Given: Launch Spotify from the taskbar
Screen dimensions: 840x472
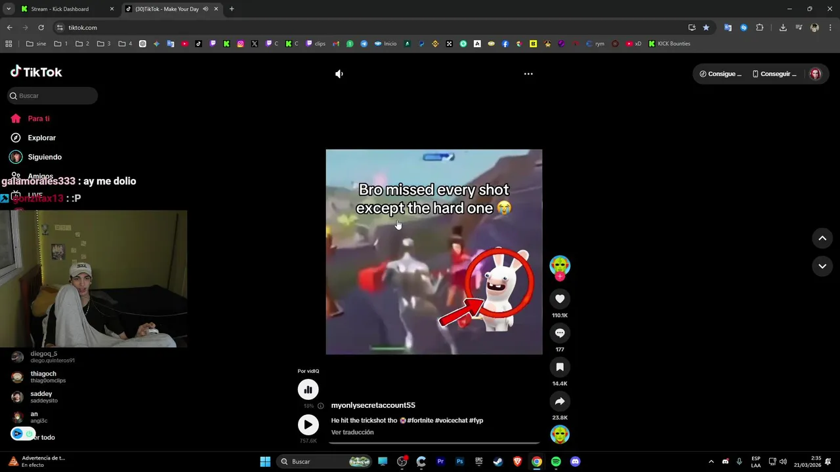Looking at the screenshot, I should [556, 462].
